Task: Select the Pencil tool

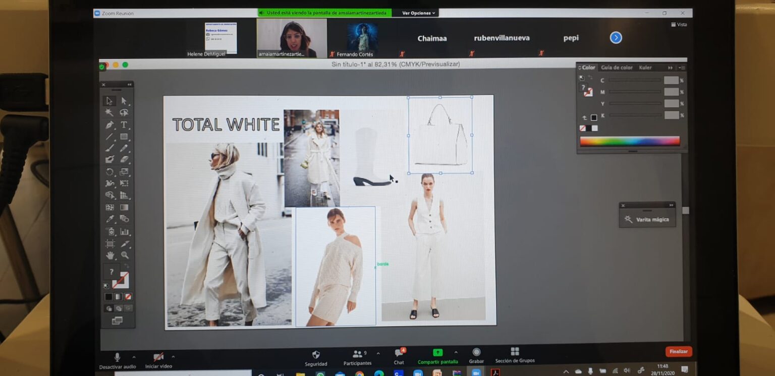Action: (124, 148)
